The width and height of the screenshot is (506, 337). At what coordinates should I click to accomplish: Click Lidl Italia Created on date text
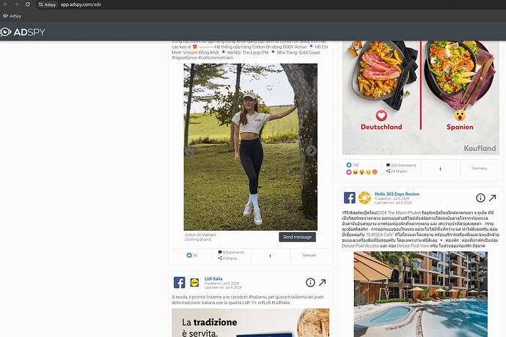(221, 284)
